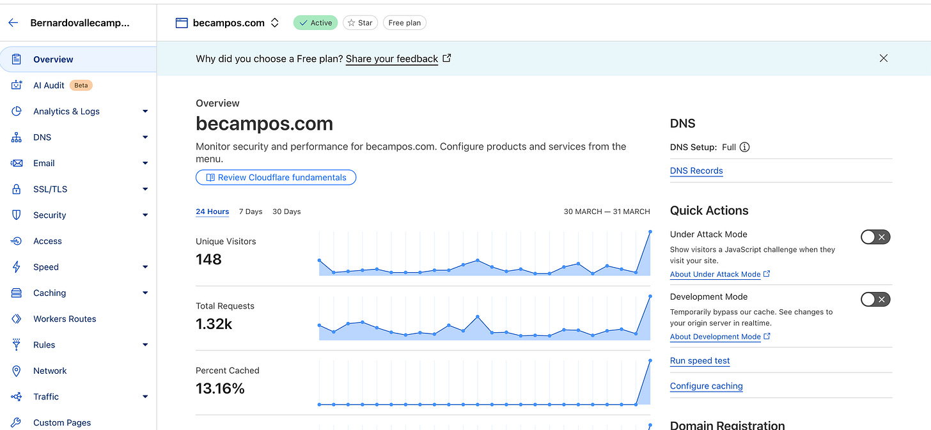Click the Custom Pages wrench icon
931x430 pixels.
pyautogui.click(x=17, y=422)
